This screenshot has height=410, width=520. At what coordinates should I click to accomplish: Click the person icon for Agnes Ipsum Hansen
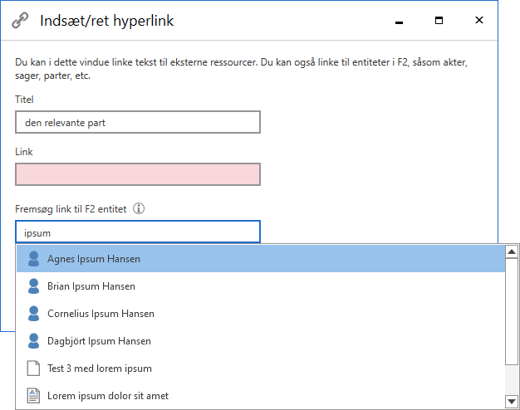point(33,259)
